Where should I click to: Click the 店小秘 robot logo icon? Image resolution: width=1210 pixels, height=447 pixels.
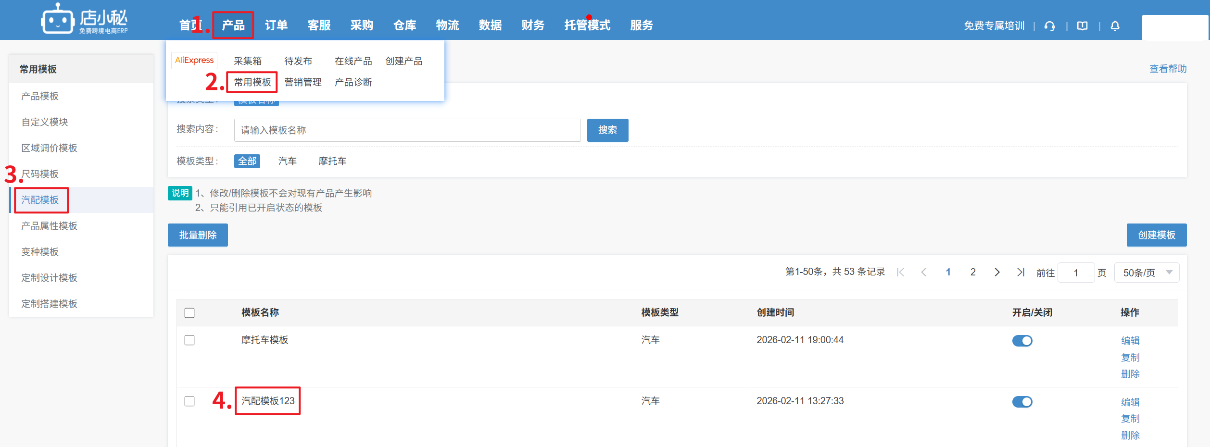click(58, 20)
